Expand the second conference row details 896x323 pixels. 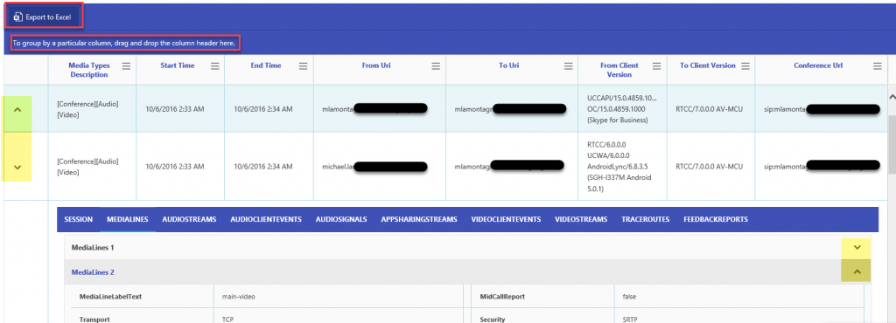coord(17,167)
